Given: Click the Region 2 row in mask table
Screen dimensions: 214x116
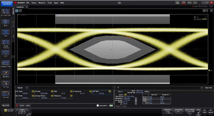Looking at the screenshot, I should click(157, 99).
